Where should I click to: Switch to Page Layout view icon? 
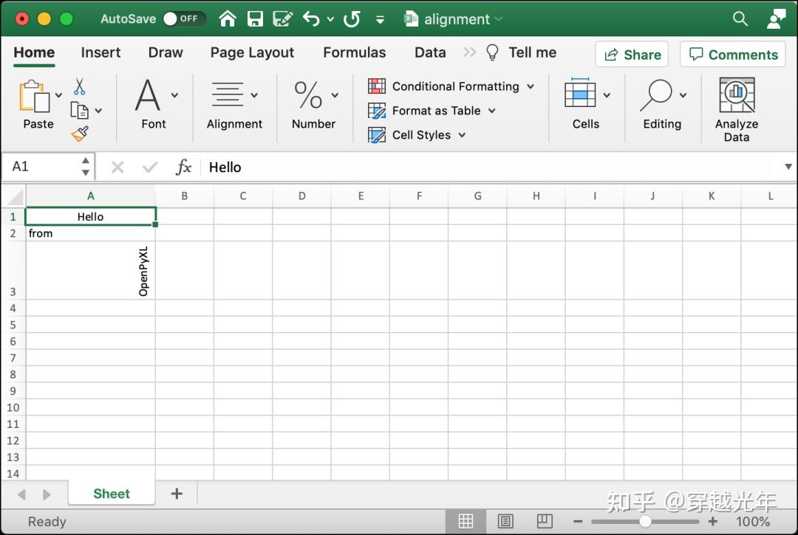click(x=505, y=521)
